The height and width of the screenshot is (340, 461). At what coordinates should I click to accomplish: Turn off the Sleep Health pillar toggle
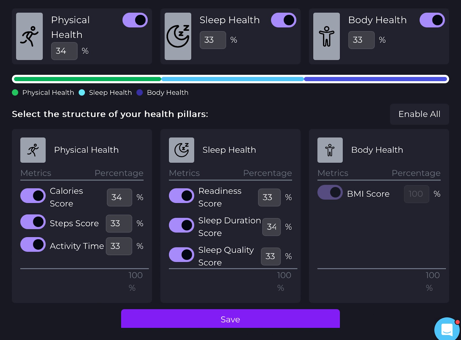tap(284, 20)
